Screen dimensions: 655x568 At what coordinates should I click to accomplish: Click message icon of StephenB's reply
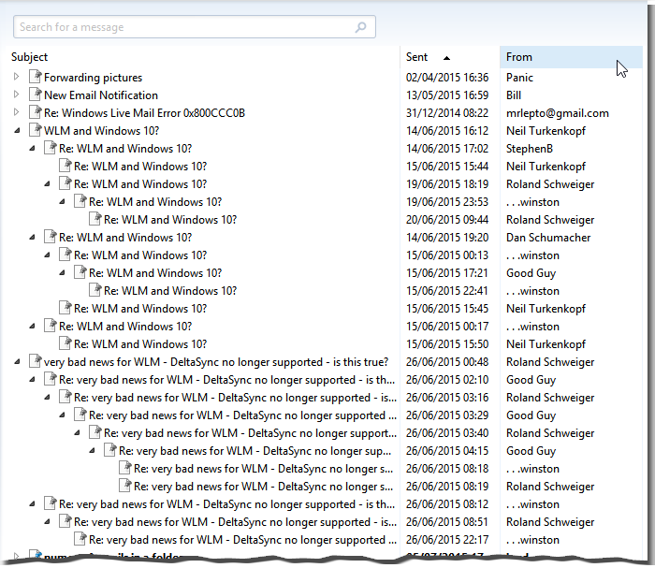(x=51, y=148)
